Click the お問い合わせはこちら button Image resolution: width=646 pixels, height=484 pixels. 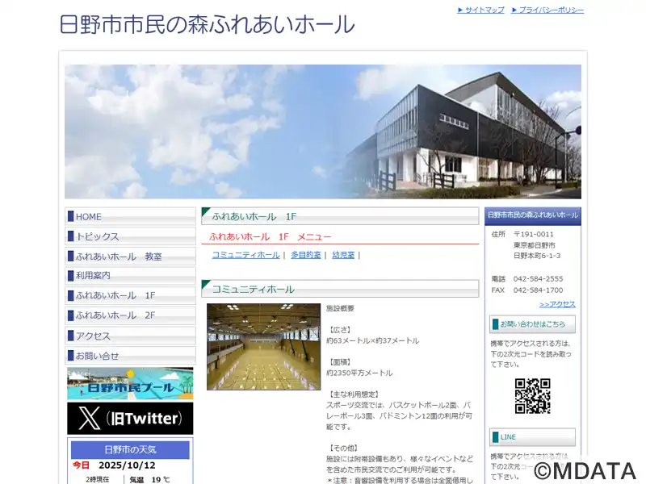pyautogui.click(x=532, y=324)
